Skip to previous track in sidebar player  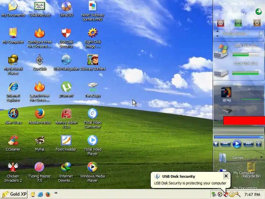coord(225,144)
